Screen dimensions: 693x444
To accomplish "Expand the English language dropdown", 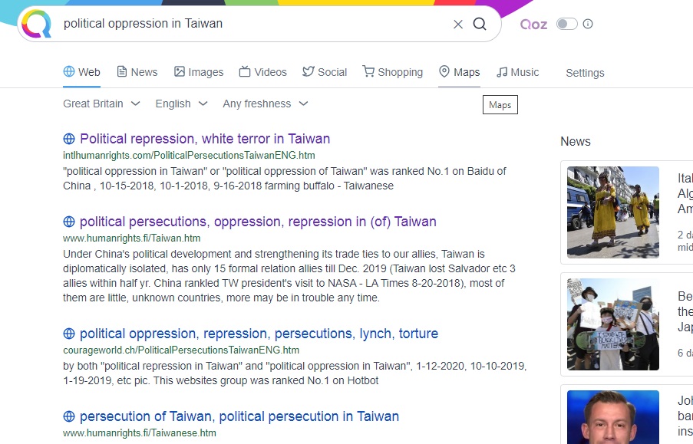I will pyautogui.click(x=181, y=104).
